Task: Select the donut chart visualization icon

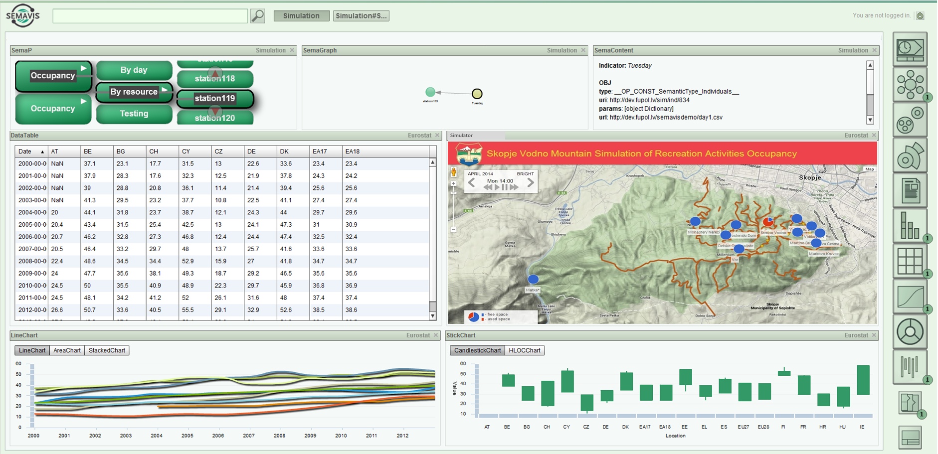Action: pos(910,330)
